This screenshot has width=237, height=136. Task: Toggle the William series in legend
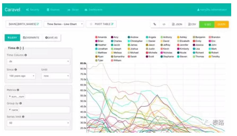tap(116, 60)
